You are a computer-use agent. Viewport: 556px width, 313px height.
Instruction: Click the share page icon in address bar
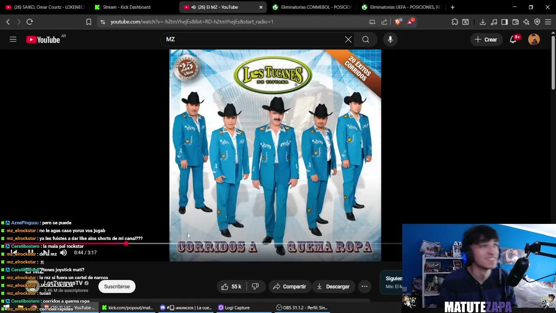coord(384,22)
